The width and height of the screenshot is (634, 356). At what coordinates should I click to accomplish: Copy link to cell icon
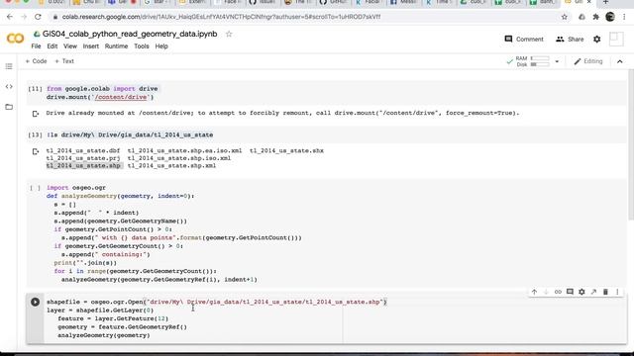coord(558,292)
